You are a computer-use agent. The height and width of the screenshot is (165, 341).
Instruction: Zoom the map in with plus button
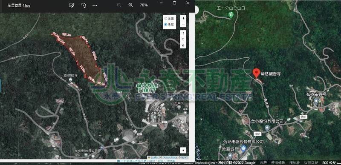point(183,18)
